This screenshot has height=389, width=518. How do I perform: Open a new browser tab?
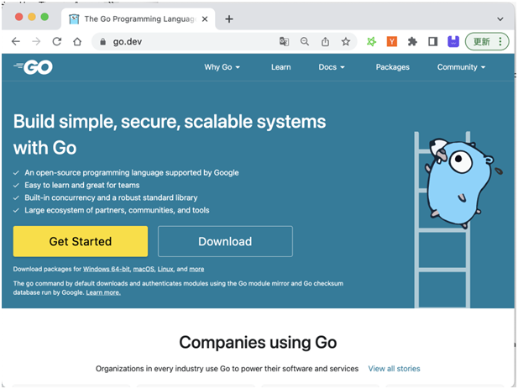click(x=229, y=19)
